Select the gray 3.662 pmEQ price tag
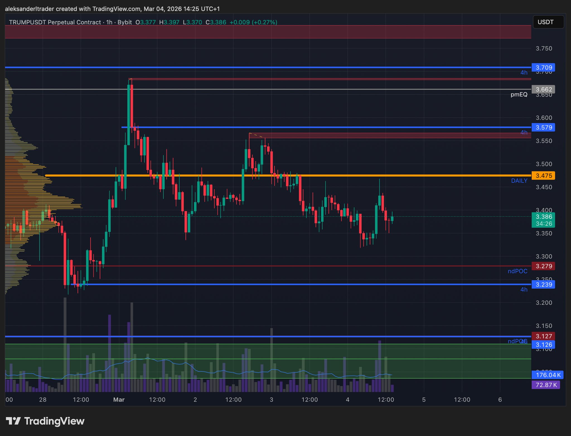The height and width of the screenshot is (436, 571). 543,89
